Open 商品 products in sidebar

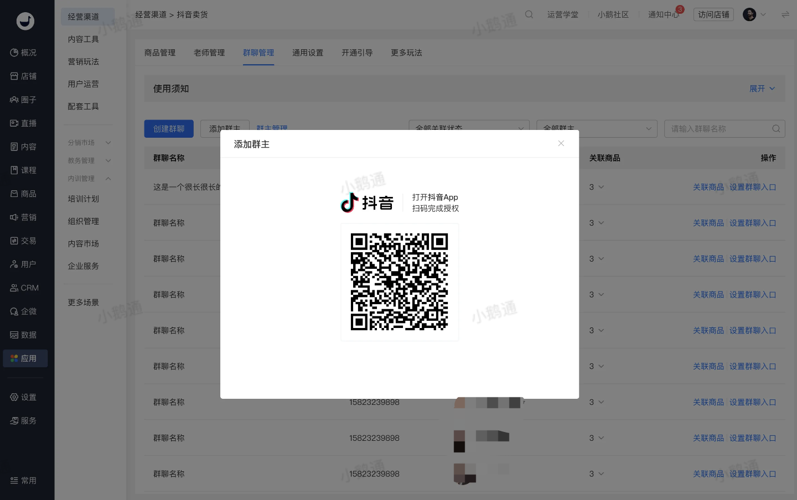click(x=23, y=194)
